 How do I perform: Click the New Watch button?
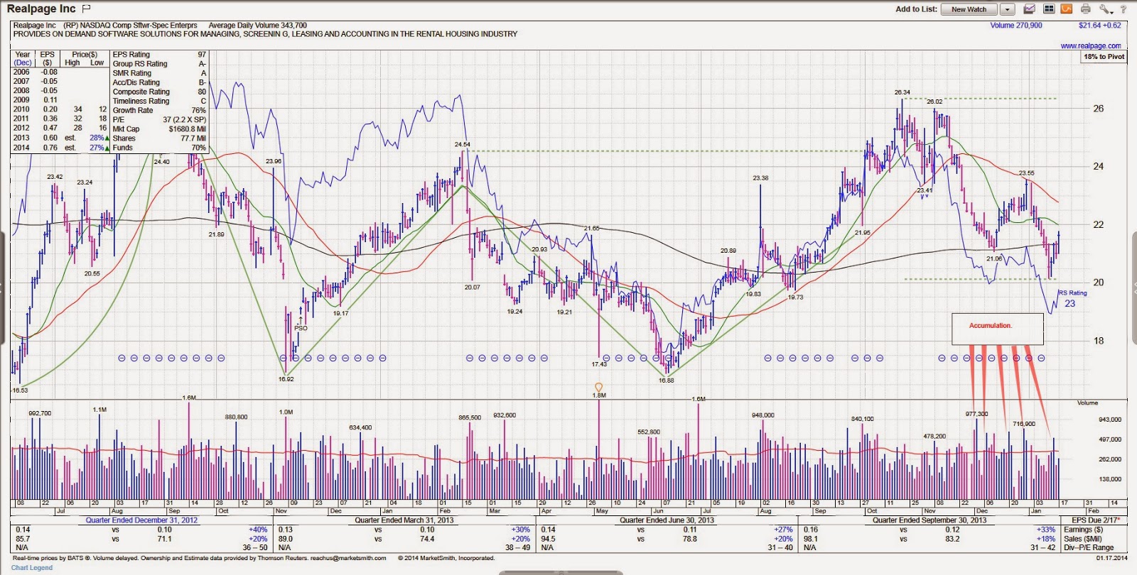point(969,9)
